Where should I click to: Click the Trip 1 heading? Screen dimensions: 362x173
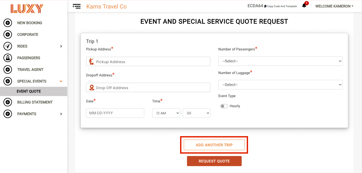point(92,41)
